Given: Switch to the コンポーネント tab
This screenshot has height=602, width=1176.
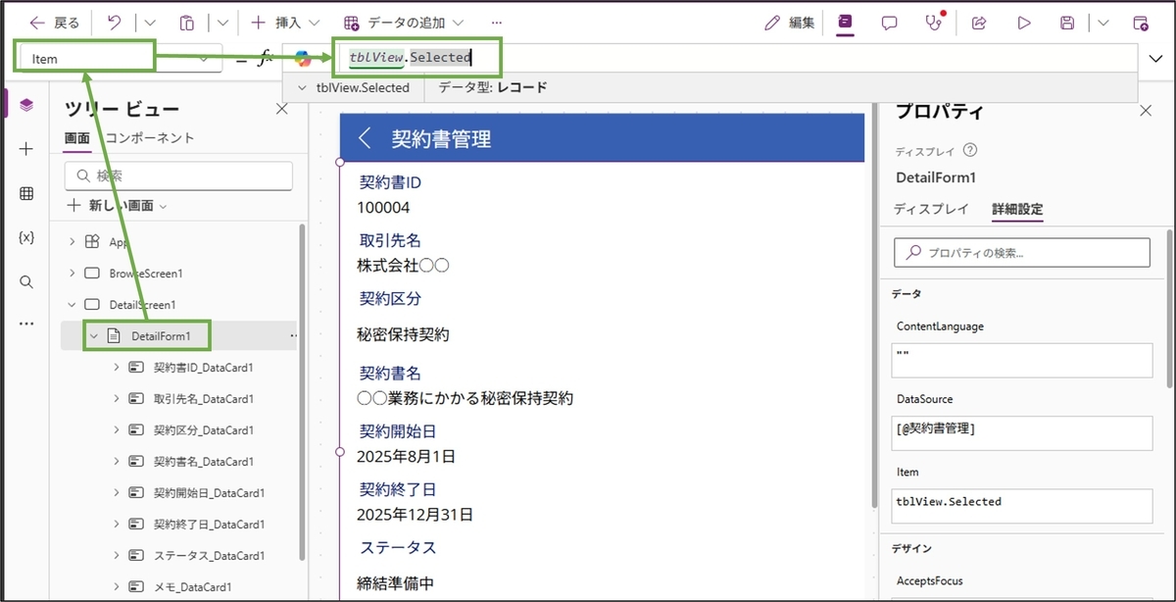Looking at the screenshot, I should coord(150,138).
